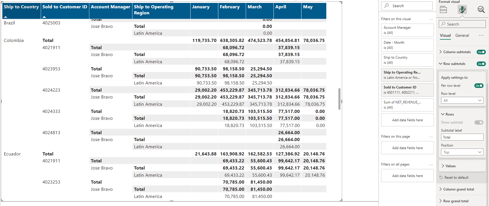Click the magnifier icon in Filters search
Image resolution: width=489 pixels, height=206 pixels.
(x=387, y=6)
